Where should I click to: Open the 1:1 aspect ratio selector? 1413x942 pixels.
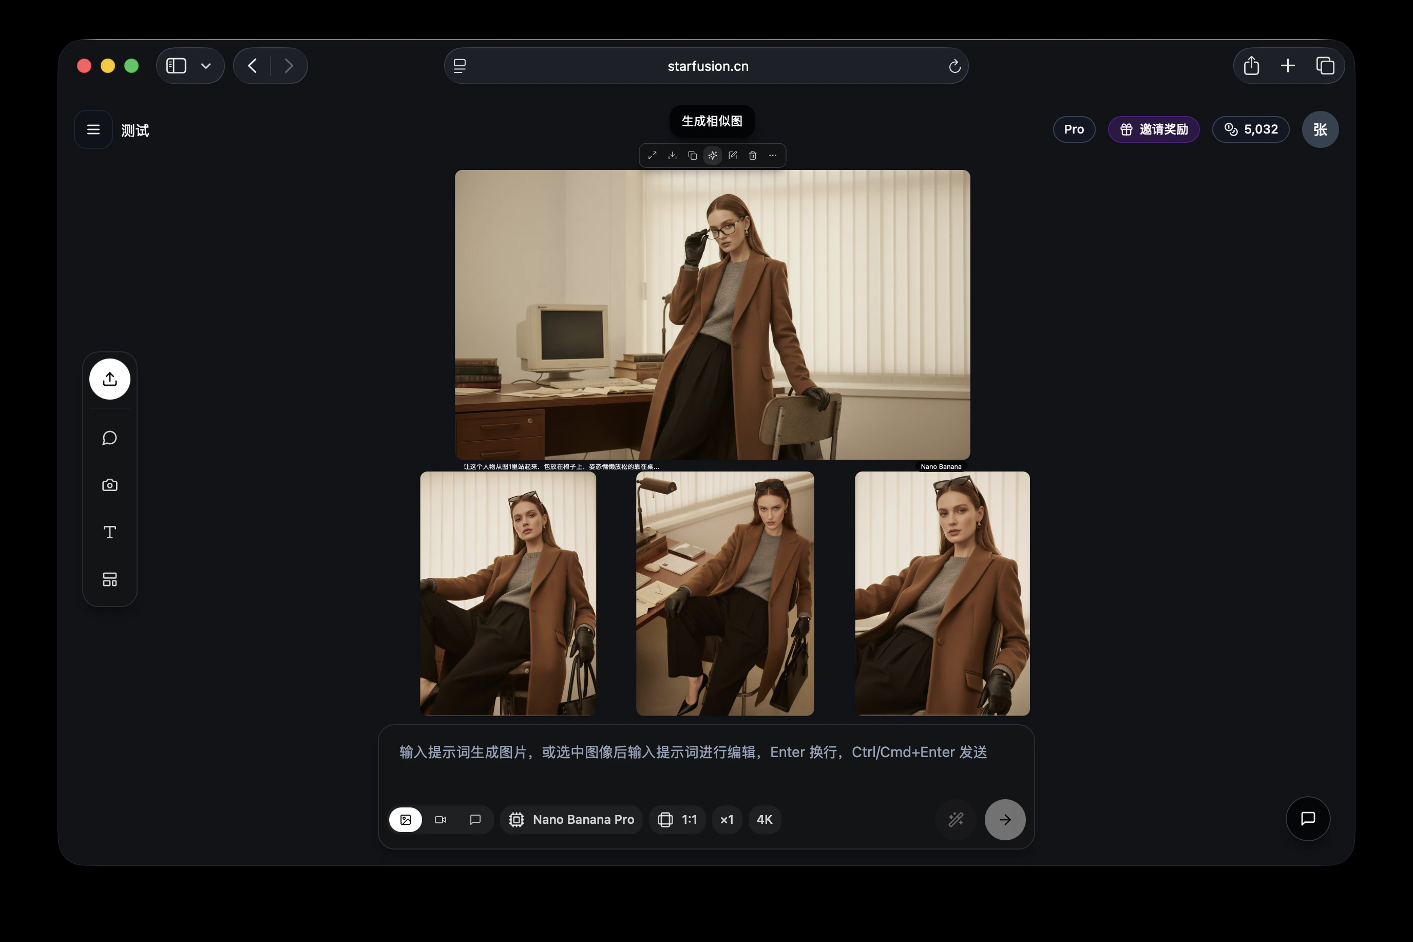point(677,819)
